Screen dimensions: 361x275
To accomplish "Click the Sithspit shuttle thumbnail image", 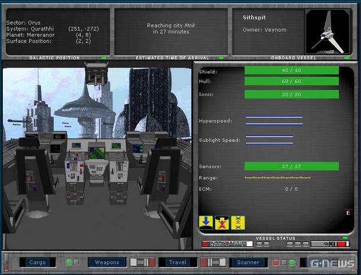I will pos(328,32).
